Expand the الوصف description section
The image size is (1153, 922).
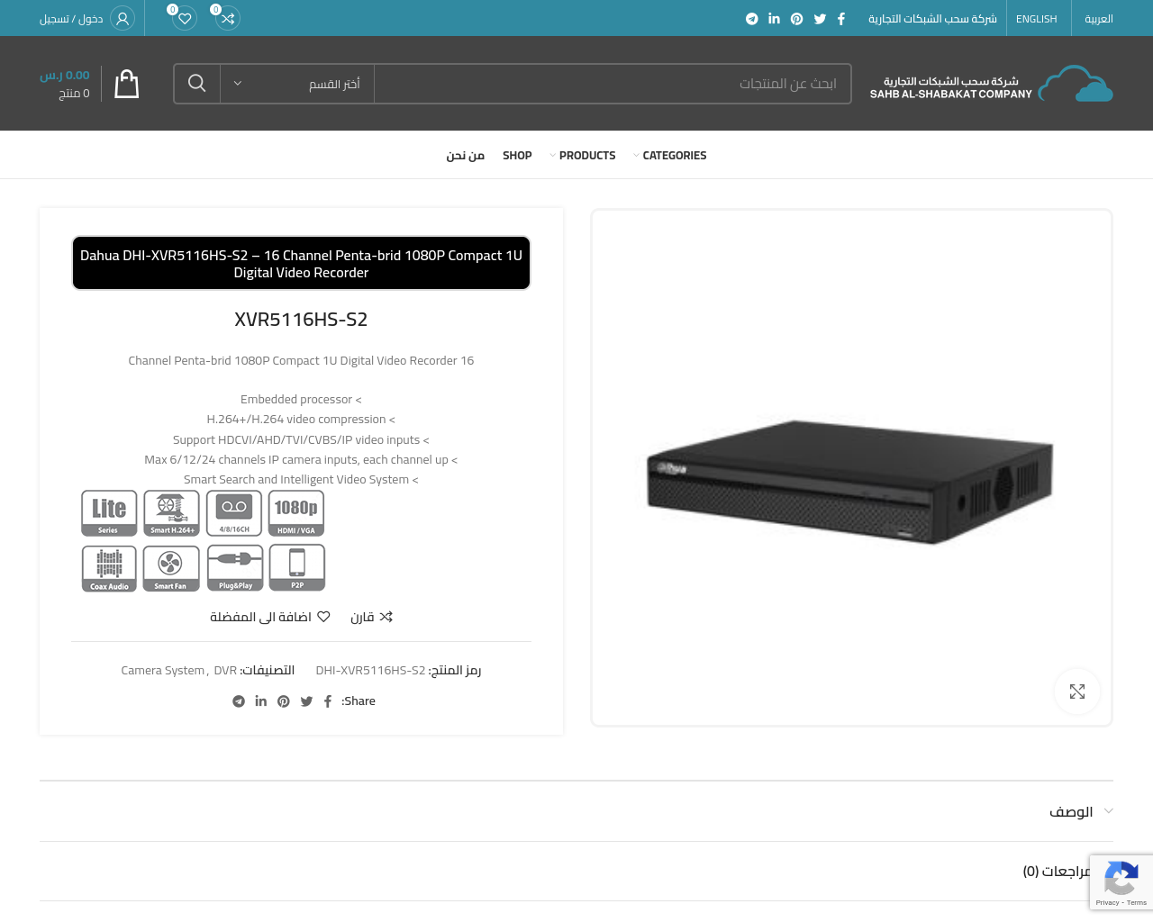pyautogui.click(x=576, y=811)
